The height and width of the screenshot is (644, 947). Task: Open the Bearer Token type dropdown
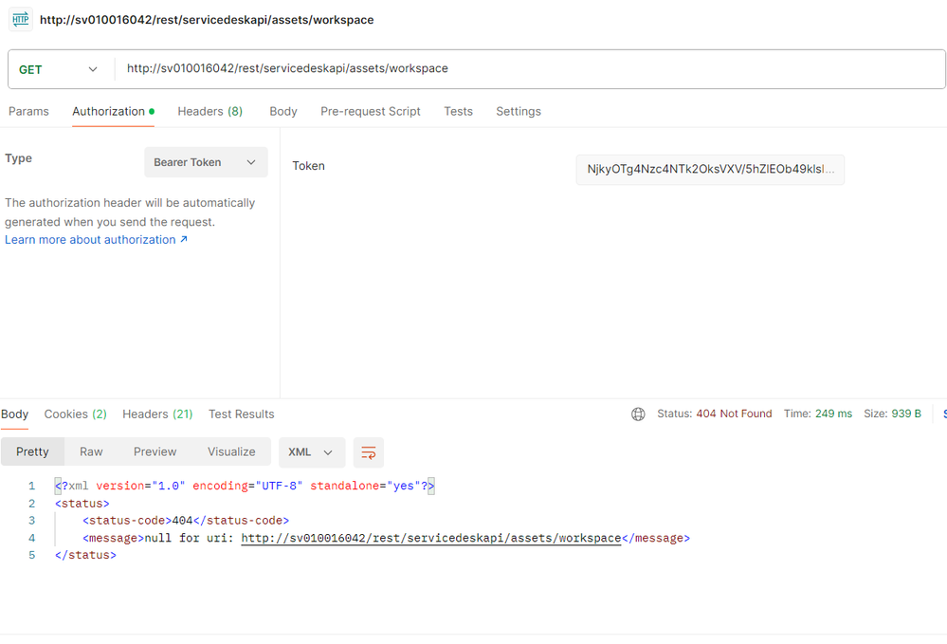[x=206, y=162]
